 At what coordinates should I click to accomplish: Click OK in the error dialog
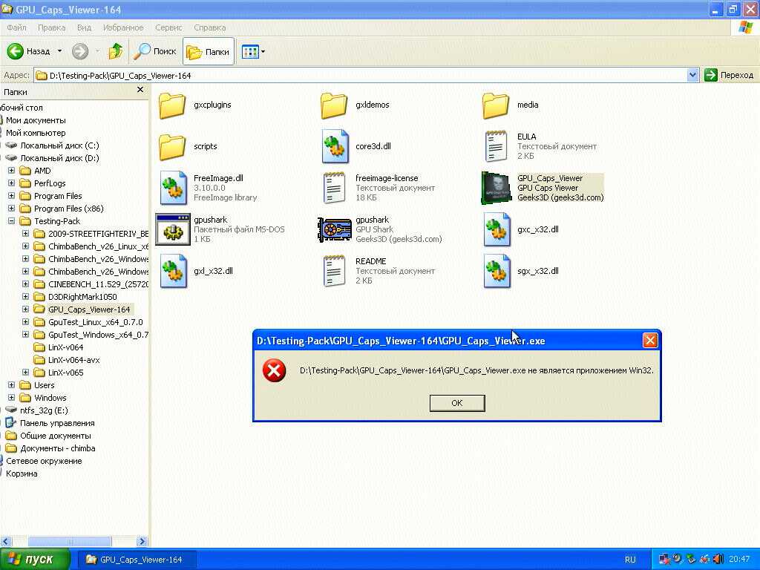click(457, 403)
